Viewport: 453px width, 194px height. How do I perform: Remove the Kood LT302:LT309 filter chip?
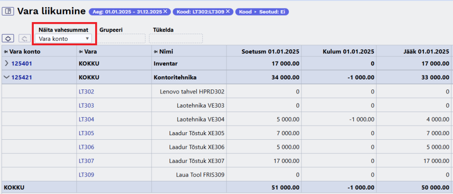coord(228,12)
